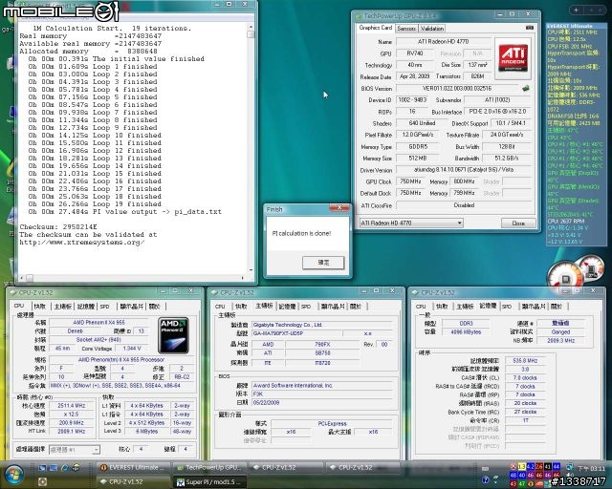This screenshot has height=489, width=612.
Task: Switch to the Validation tab in GPU-Z
Action: [x=432, y=29]
